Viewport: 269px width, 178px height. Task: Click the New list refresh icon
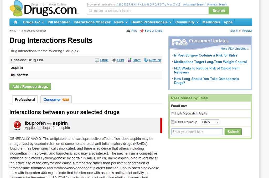click(x=146, y=60)
